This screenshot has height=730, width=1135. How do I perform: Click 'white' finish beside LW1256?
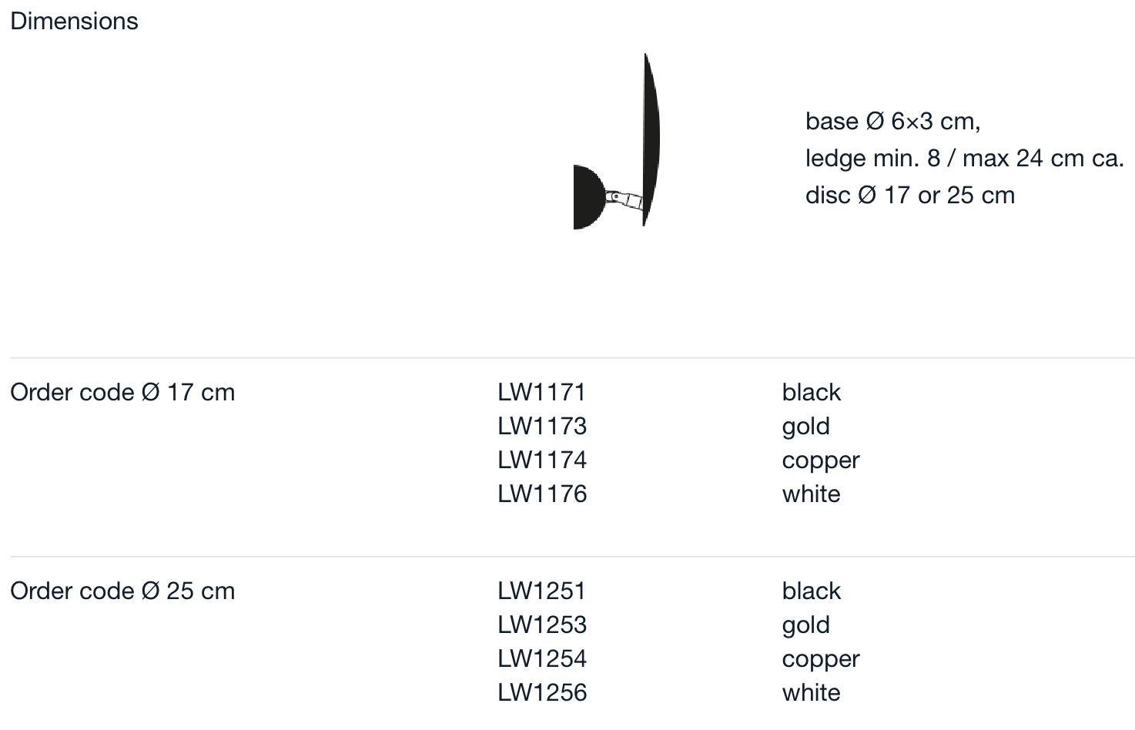[812, 692]
